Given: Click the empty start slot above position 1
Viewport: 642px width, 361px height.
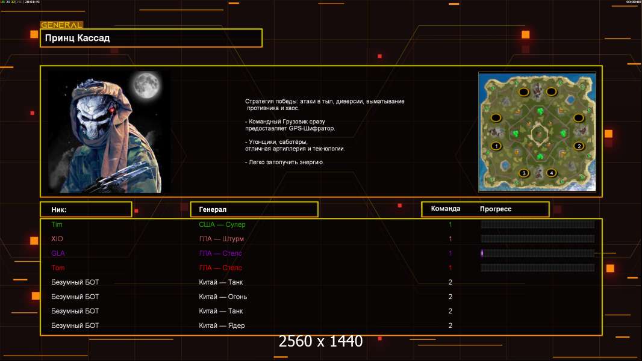Looking at the screenshot, I should pyautogui.click(x=496, y=118).
